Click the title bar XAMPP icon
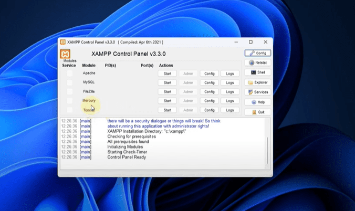The height and width of the screenshot is (211, 355). tap(62, 41)
